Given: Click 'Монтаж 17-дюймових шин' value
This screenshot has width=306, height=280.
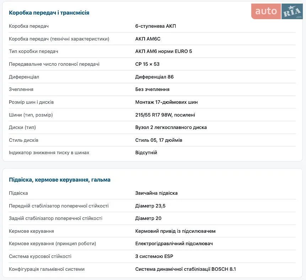Looking at the screenshot, I should (166, 102).
